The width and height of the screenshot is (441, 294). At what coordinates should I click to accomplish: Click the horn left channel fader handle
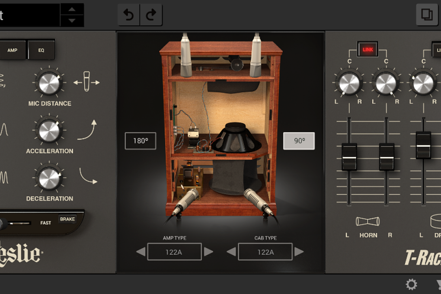349,157
